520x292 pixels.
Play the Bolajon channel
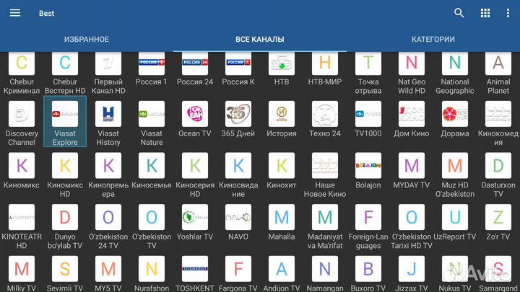tap(368, 167)
